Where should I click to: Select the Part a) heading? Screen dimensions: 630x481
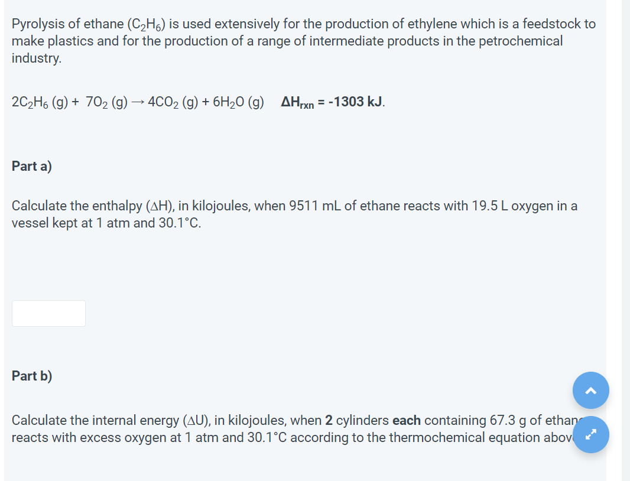click(31, 166)
